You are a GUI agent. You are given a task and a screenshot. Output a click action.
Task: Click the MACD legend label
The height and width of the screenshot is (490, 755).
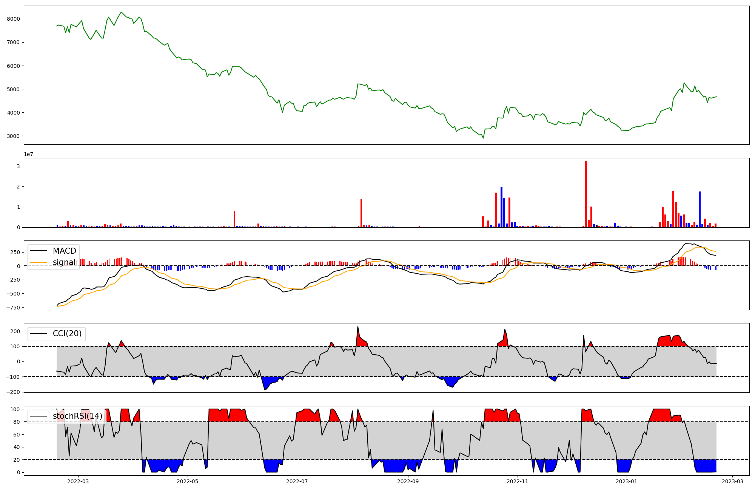[x=64, y=251]
